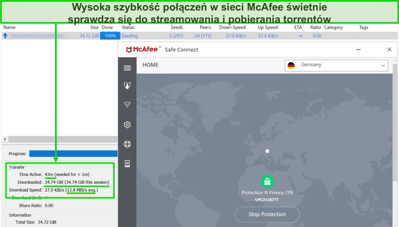
Task: Click the UPC3128777 network name
Action: click(266, 200)
